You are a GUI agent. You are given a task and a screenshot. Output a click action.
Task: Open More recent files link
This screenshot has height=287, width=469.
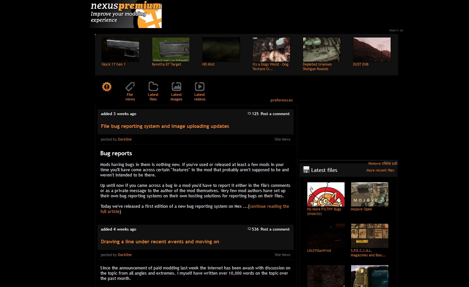[x=380, y=170]
